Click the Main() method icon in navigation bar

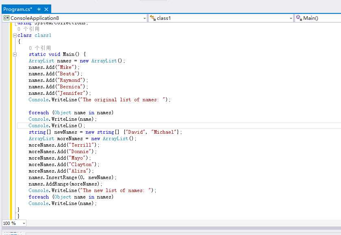pos(299,18)
